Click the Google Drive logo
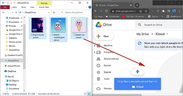183x96 pixels. [x=104, y=25]
